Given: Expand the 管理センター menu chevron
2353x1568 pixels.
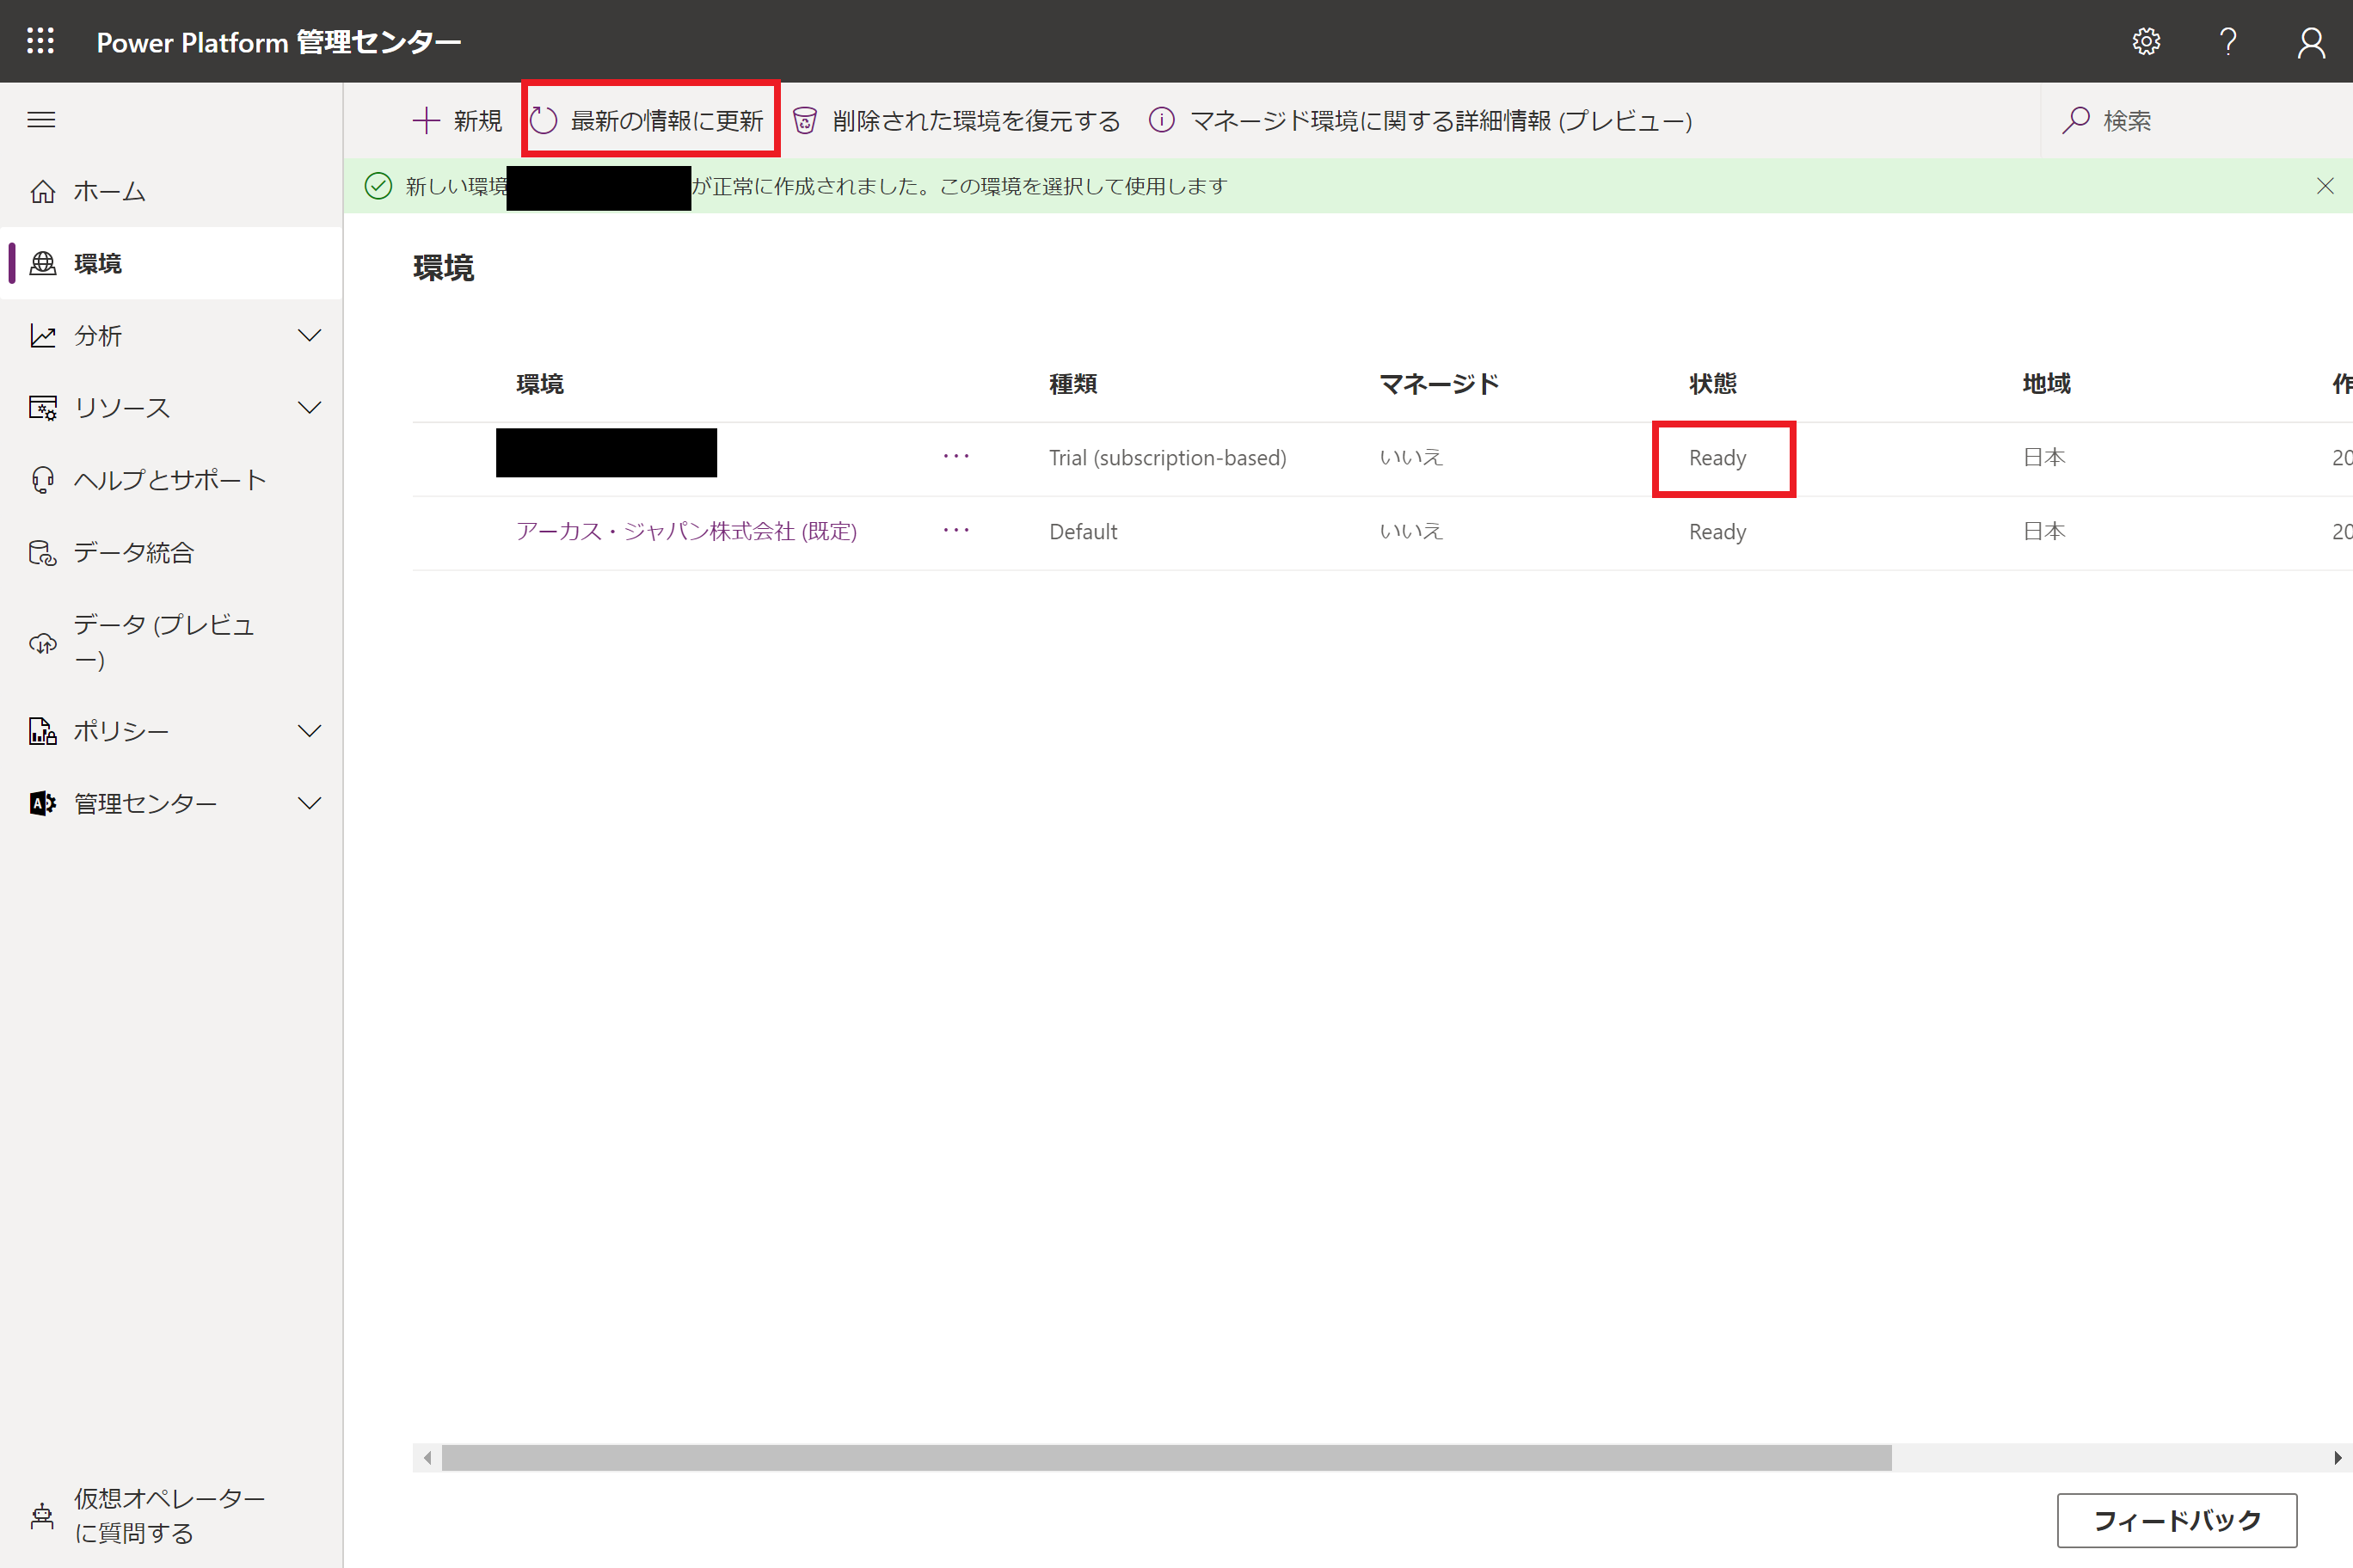Looking at the screenshot, I should [x=310, y=803].
